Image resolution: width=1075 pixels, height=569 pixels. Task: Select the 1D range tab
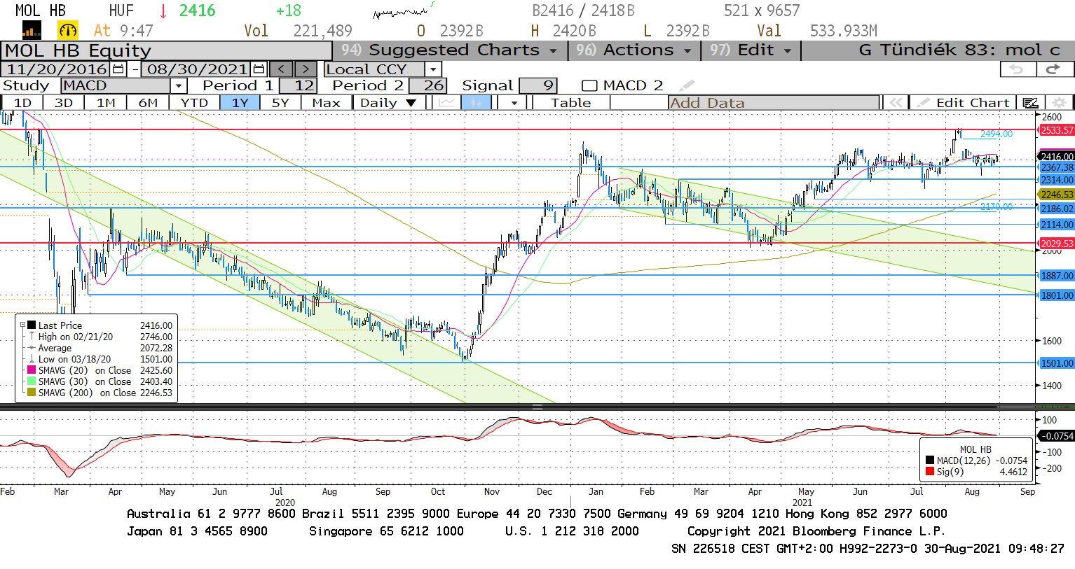coord(22,103)
